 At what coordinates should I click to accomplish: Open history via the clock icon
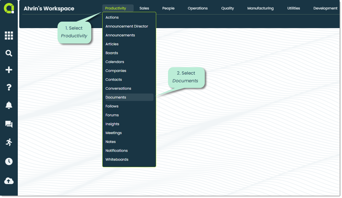[9, 162]
